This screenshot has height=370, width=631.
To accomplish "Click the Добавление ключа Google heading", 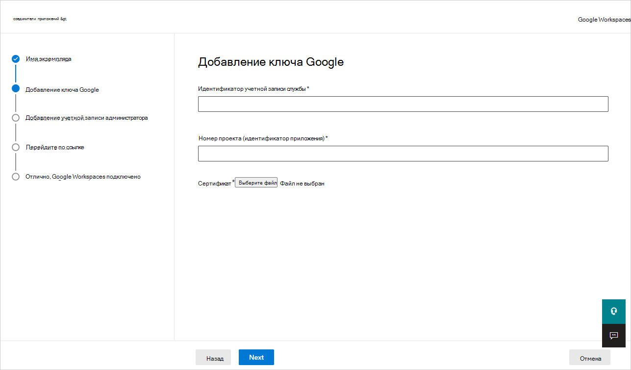I will pyautogui.click(x=271, y=62).
